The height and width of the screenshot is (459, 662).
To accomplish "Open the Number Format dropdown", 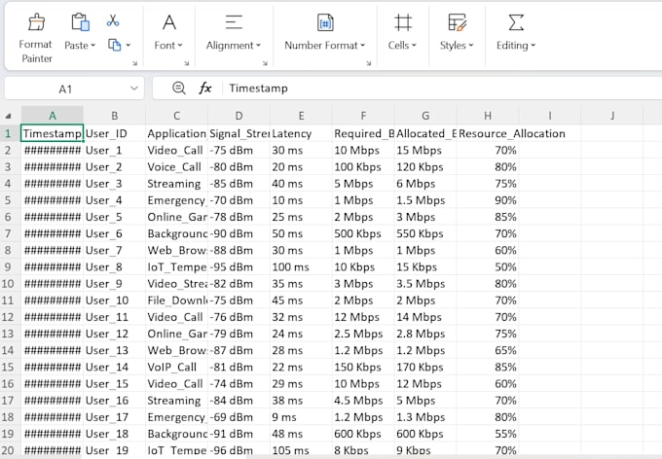I will 363,45.
